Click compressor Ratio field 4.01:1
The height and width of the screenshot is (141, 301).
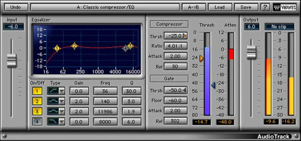(176, 46)
